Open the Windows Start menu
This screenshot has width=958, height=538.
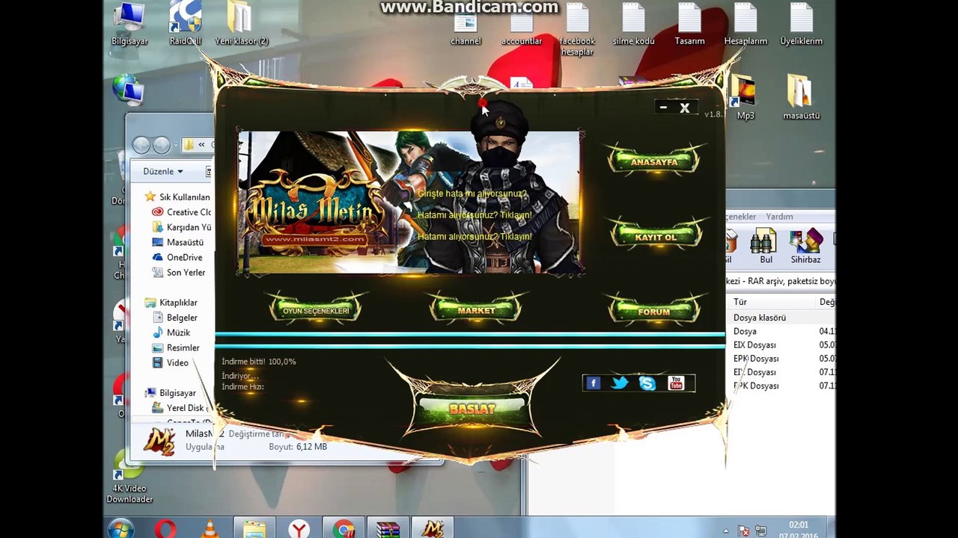point(120,529)
